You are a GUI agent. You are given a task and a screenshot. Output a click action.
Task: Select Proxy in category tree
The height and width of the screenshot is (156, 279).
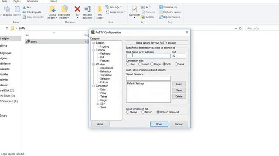pos(103,93)
